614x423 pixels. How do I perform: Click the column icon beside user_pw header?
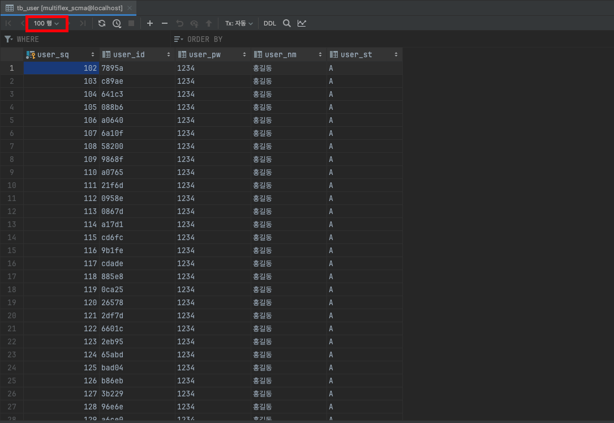(182, 54)
